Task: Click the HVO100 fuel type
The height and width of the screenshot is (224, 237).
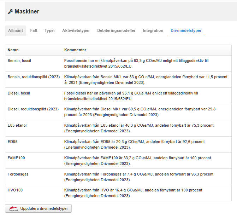Action: (15, 190)
